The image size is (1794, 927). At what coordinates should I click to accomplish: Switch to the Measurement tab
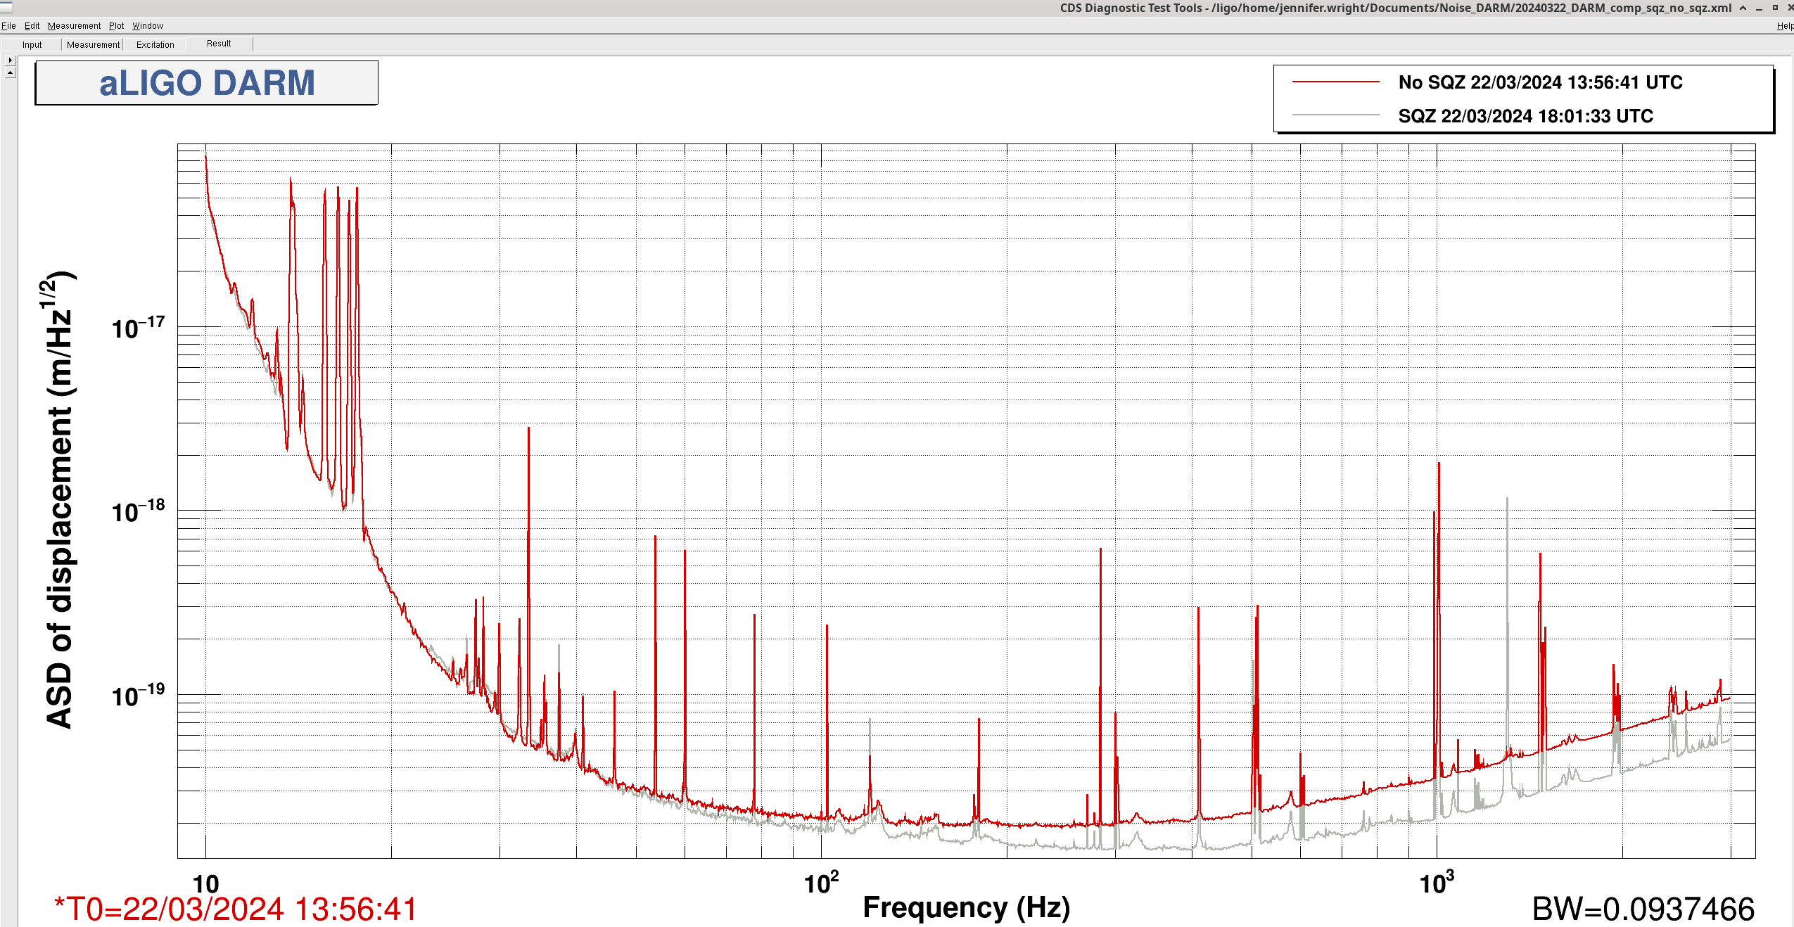[93, 44]
